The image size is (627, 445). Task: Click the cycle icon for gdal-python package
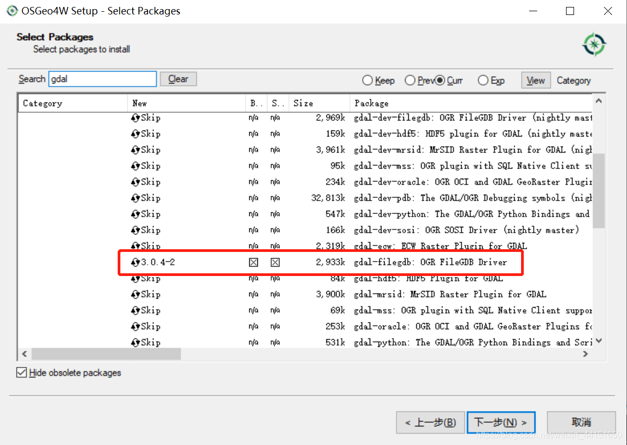135,342
